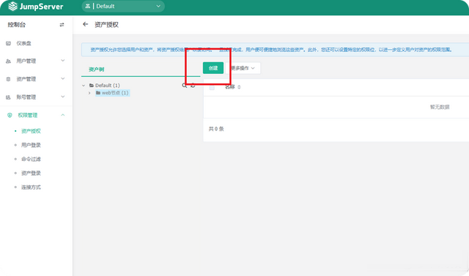Toggle the sidebar view switch icon next to 控制台

click(62, 25)
